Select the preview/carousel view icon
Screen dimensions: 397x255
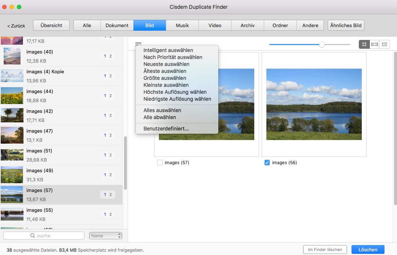coord(374,44)
